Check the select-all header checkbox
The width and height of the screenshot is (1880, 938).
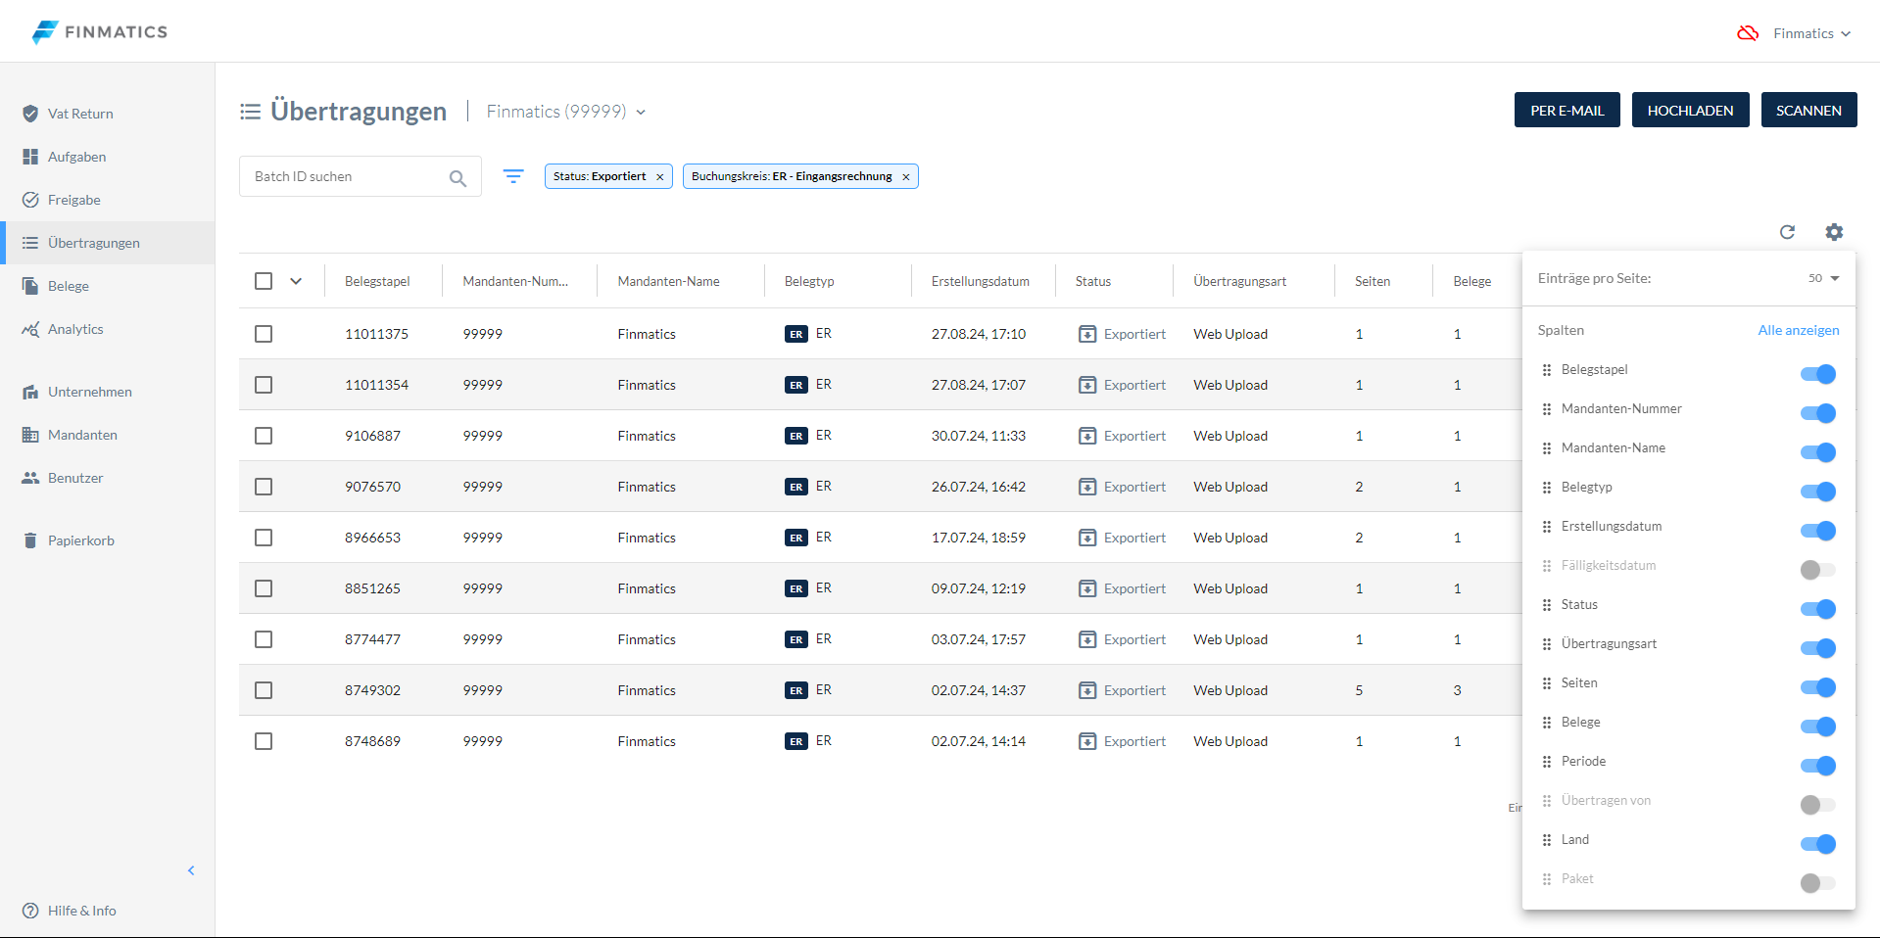(264, 281)
